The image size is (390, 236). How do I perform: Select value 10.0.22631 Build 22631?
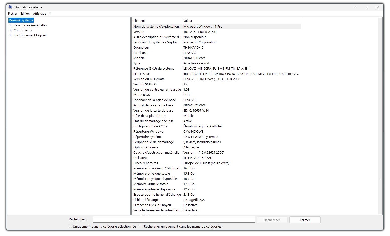click(x=200, y=32)
